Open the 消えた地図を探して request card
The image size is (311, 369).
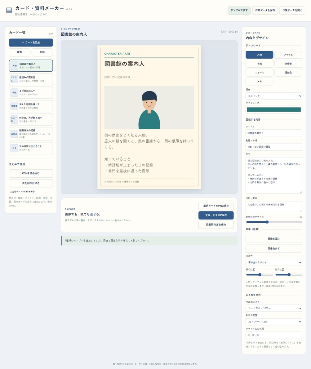[x=31, y=106]
